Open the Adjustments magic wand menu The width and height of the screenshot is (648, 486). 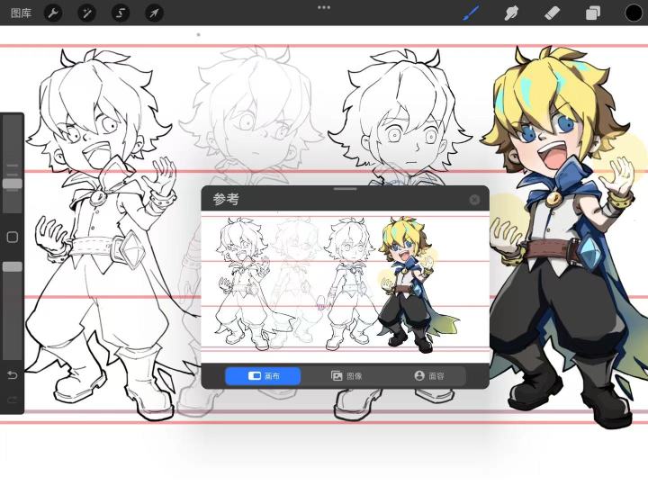pos(86,13)
